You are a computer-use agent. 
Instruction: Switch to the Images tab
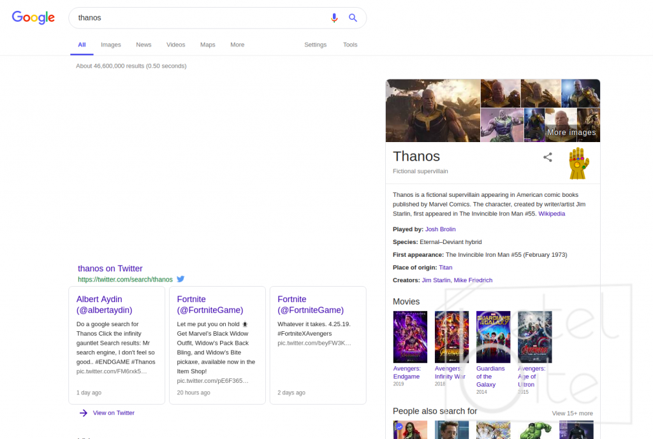click(x=111, y=45)
